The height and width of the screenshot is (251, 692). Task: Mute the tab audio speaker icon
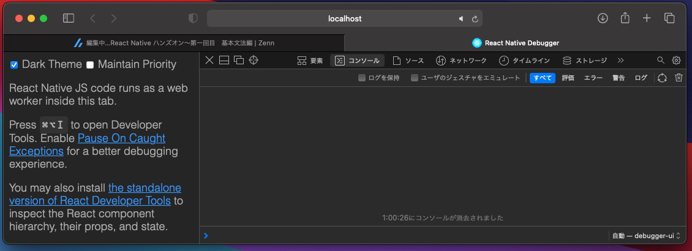pos(461,19)
